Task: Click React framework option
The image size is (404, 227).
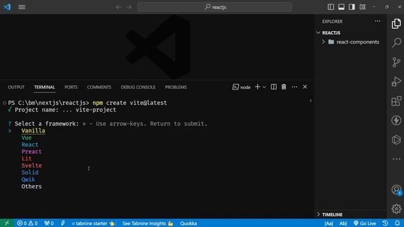Action: (x=30, y=144)
